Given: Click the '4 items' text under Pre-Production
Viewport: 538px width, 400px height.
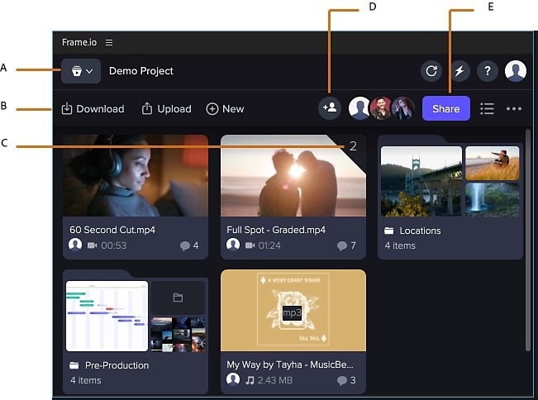Looking at the screenshot, I should [86, 380].
